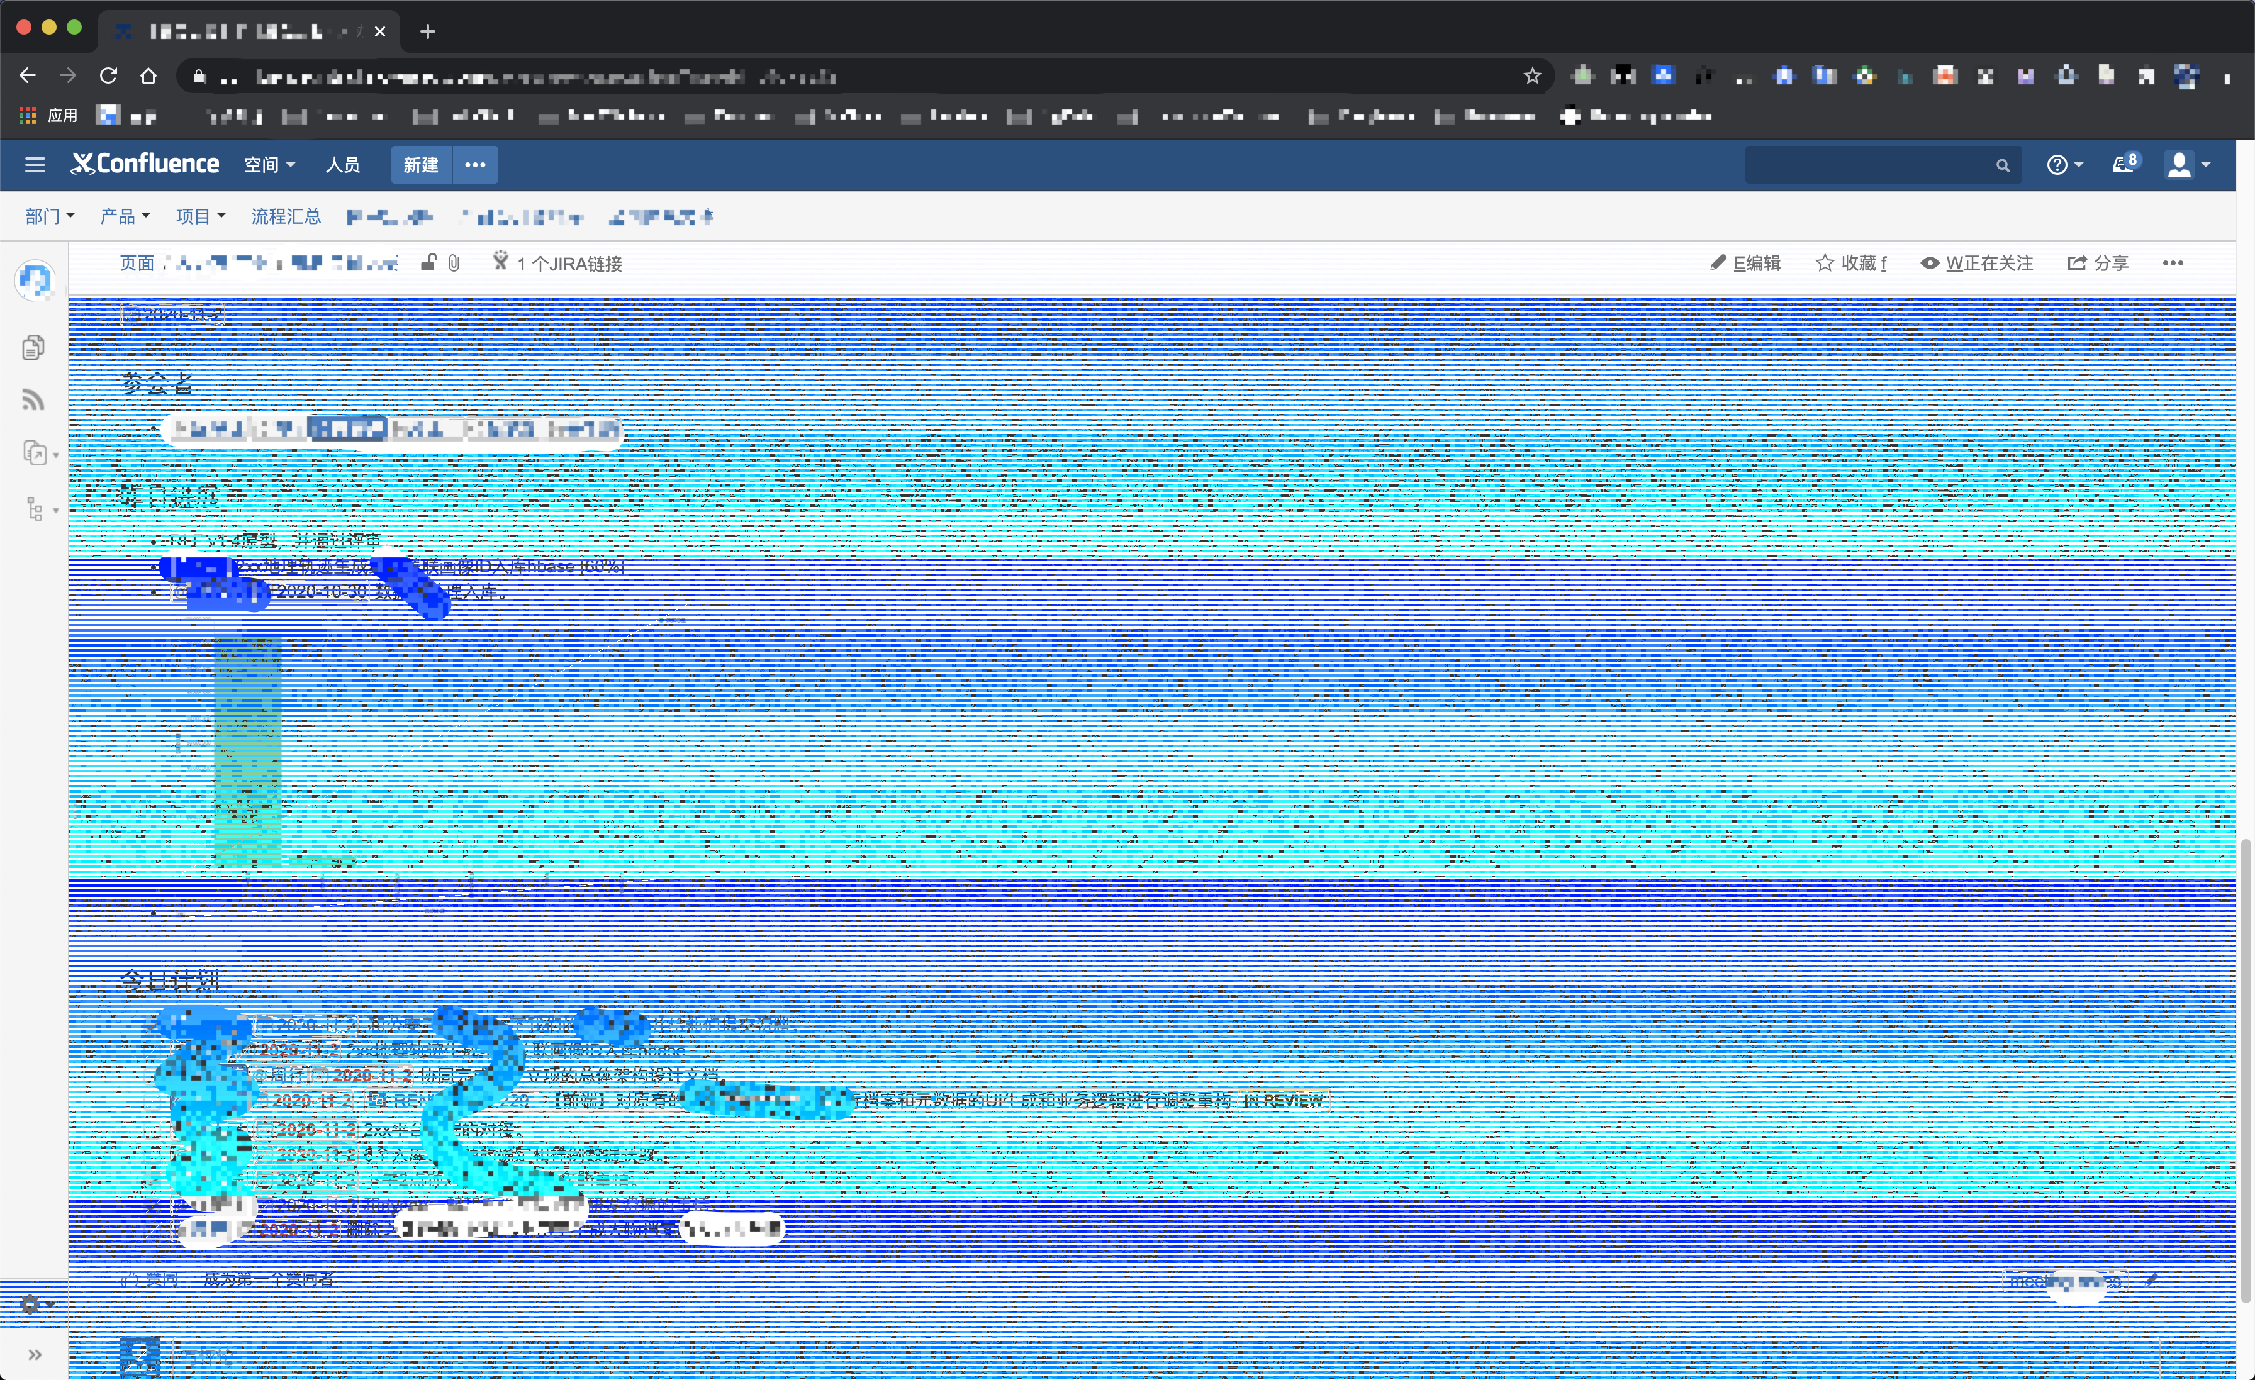Click the 编辑 edit page button
Screen dimensions: 2255x1380
point(1745,264)
